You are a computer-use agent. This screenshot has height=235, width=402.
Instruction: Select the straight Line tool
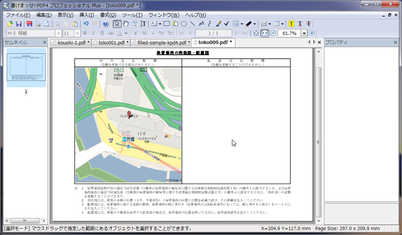192,24
